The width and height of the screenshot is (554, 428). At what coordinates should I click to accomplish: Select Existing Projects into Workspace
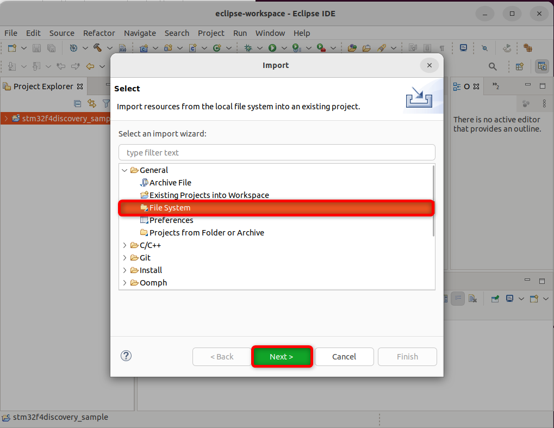click(209, 195)
